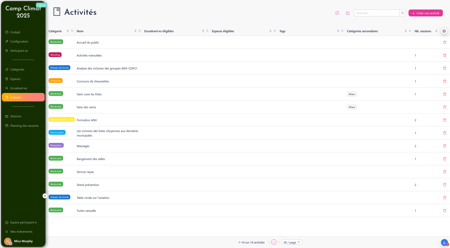Click the search magnifier button
The image size is (450, 248).
[x=403, y=13]
